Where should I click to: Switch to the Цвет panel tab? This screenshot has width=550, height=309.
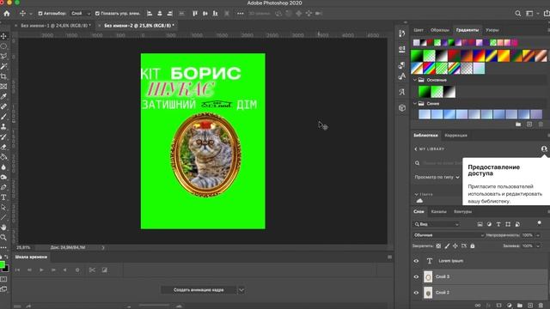(419, 30)
